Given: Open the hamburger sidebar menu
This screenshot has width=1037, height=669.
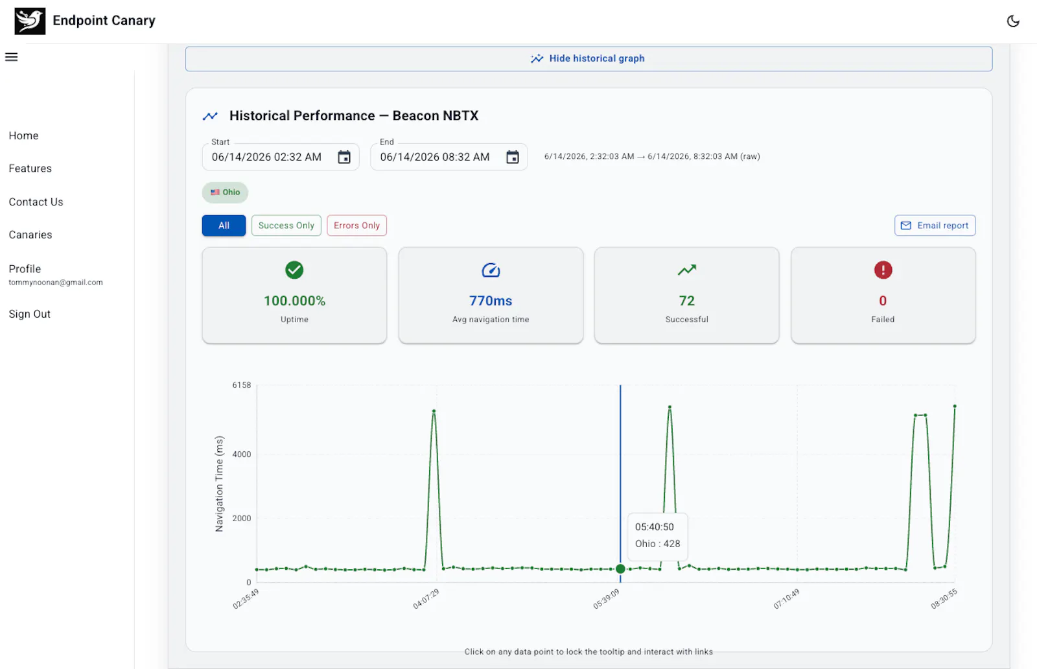Looking at the screenshot, I should (12, 57).
